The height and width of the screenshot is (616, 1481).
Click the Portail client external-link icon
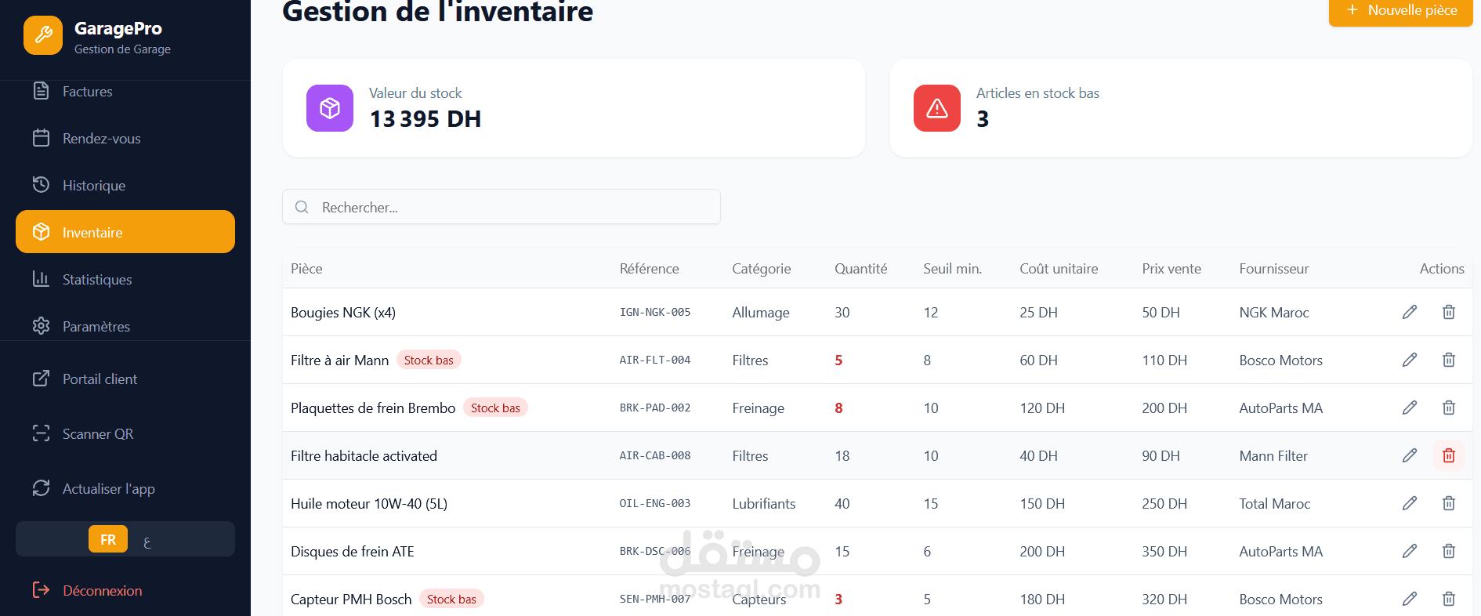pos(42,379)
